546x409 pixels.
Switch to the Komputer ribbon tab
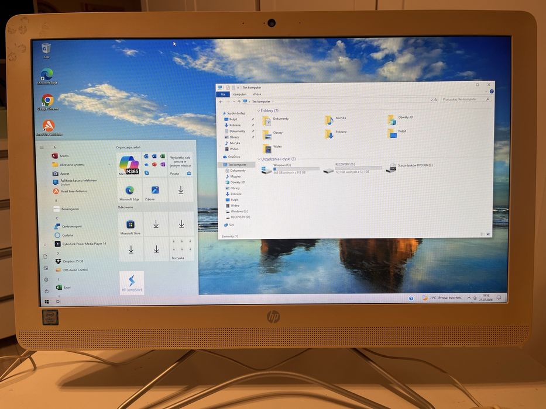click(239, 94)
